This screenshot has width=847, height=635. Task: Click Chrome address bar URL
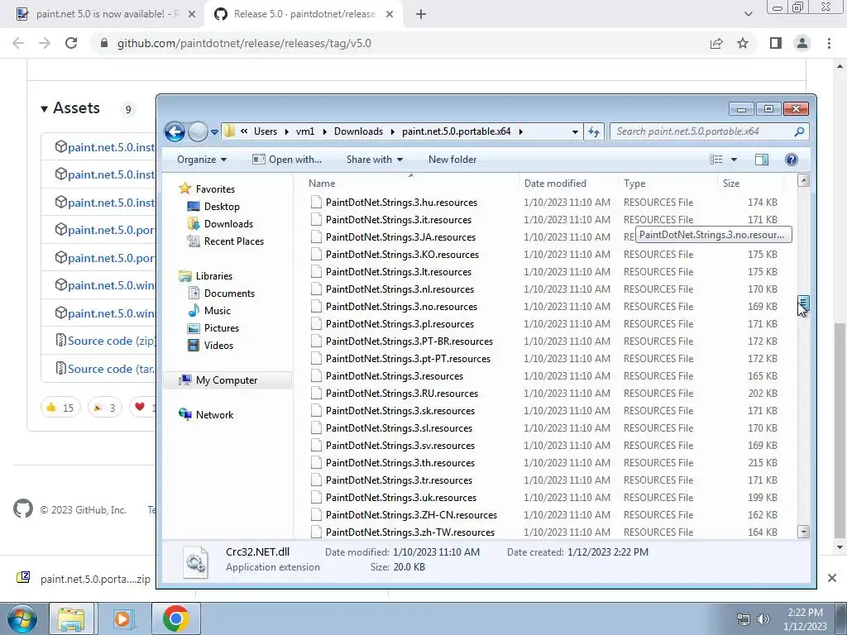244,43
